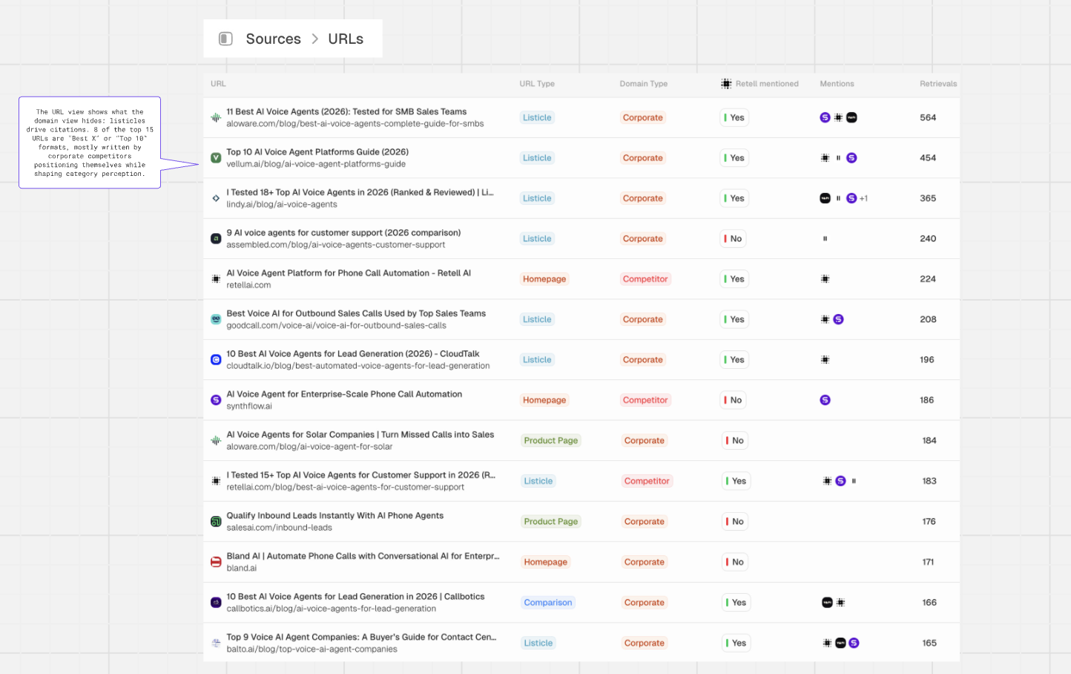Screen dimensions: 1071x674
Task: Click the Retell icon in Retell mentioned header
Action: pyautogui.click(x=726, y=84)
